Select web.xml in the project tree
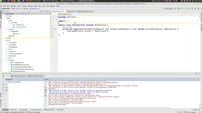202x113 pixels. [x=17, y=34]
